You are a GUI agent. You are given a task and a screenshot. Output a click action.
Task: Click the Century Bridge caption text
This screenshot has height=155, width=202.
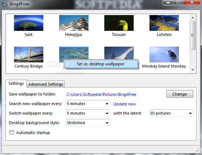[29, 66]
